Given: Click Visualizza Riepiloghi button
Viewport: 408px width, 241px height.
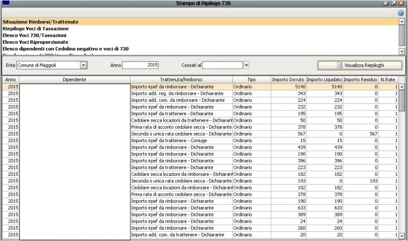Looking at the screenshot, I should pos(360,65).
